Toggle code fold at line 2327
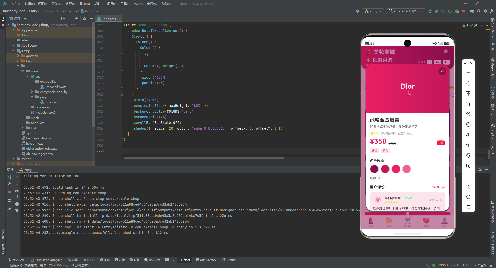Viewport: 496px width, 268px height. (x=122, y=134)
